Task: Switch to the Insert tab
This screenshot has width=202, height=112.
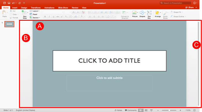Action: tap(15, 8)
